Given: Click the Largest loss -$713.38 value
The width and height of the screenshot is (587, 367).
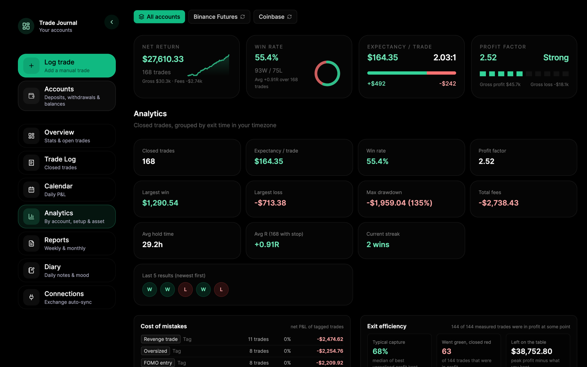Looking at the screenshot, I should 270,203.
